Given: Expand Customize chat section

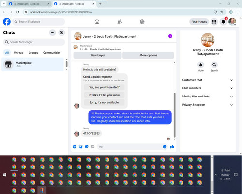Looking at the screenshot, I should 208,80.
